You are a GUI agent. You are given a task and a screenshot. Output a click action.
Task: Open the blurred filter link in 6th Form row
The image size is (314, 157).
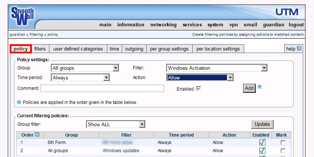[x=118, y=143]
